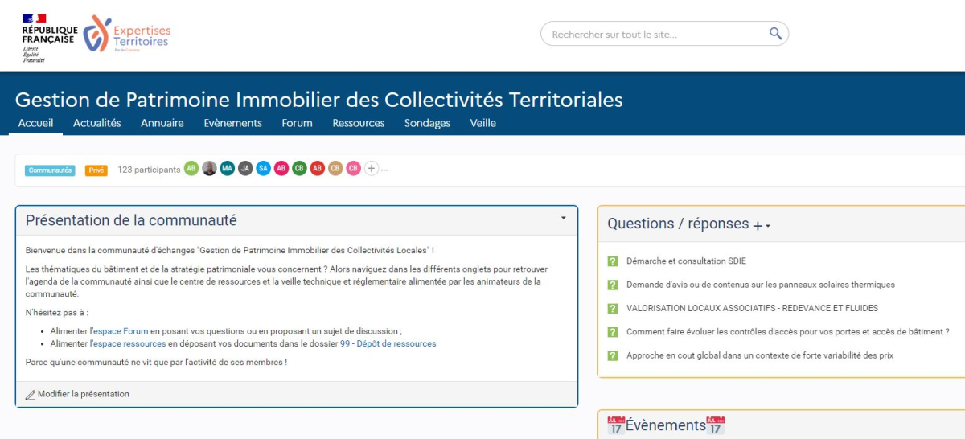Image resolution: width=965 pixels, height=439 pixels.
Task: Open the SA participant avatar
Action: (263, 169)
